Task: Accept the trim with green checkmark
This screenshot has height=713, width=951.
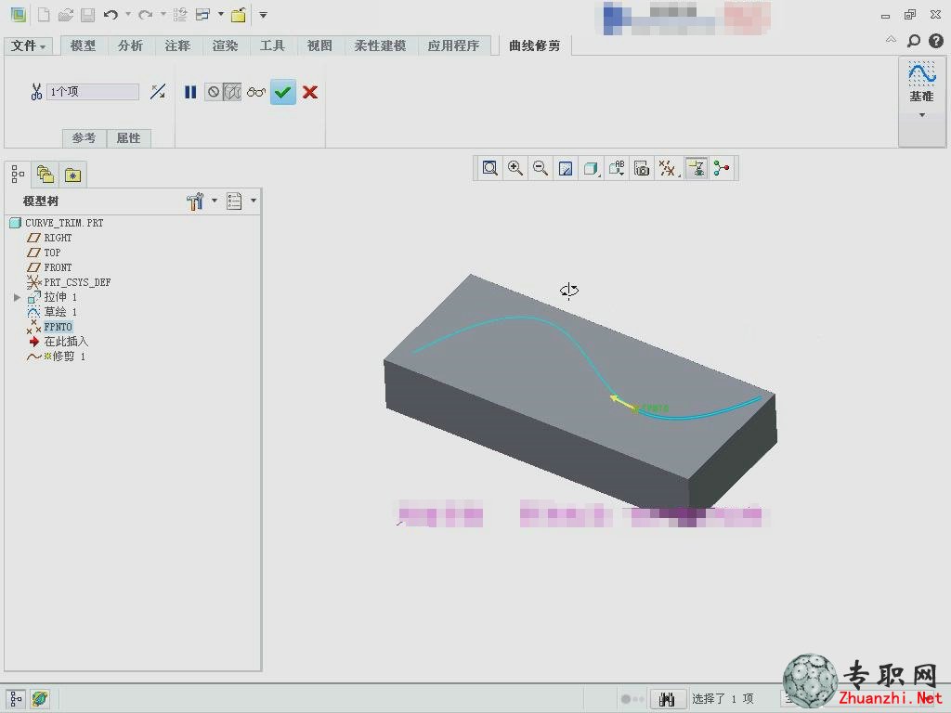Action: (x=282, y=92)
